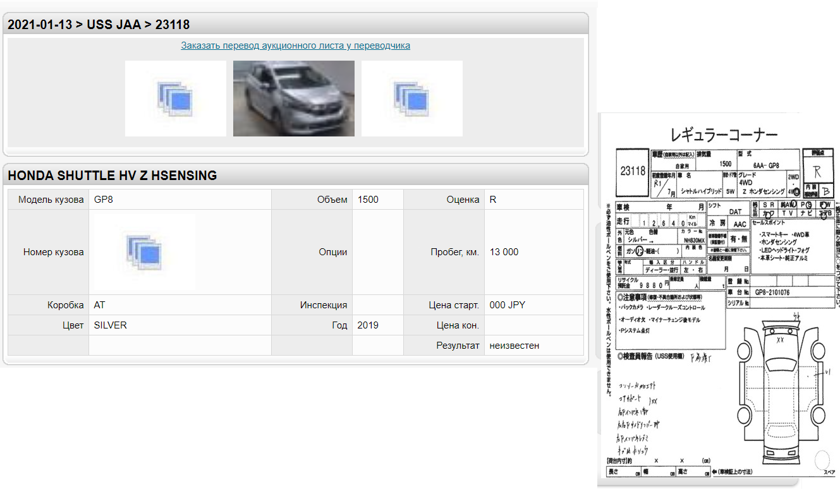Click the неизвестен result value

514,346
